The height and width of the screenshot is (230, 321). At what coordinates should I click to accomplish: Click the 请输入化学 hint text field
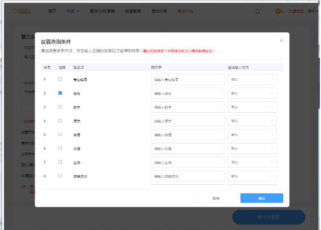[188, 148]
